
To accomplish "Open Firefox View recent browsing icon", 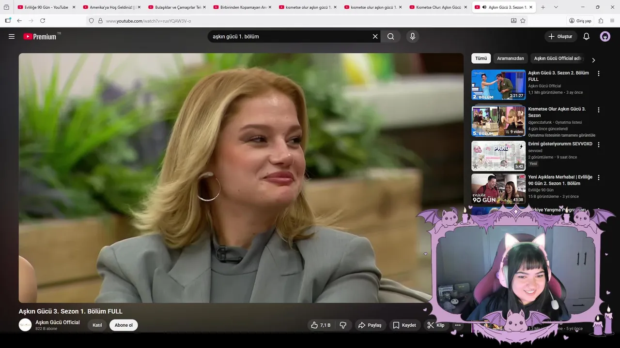I will [6, 7].
